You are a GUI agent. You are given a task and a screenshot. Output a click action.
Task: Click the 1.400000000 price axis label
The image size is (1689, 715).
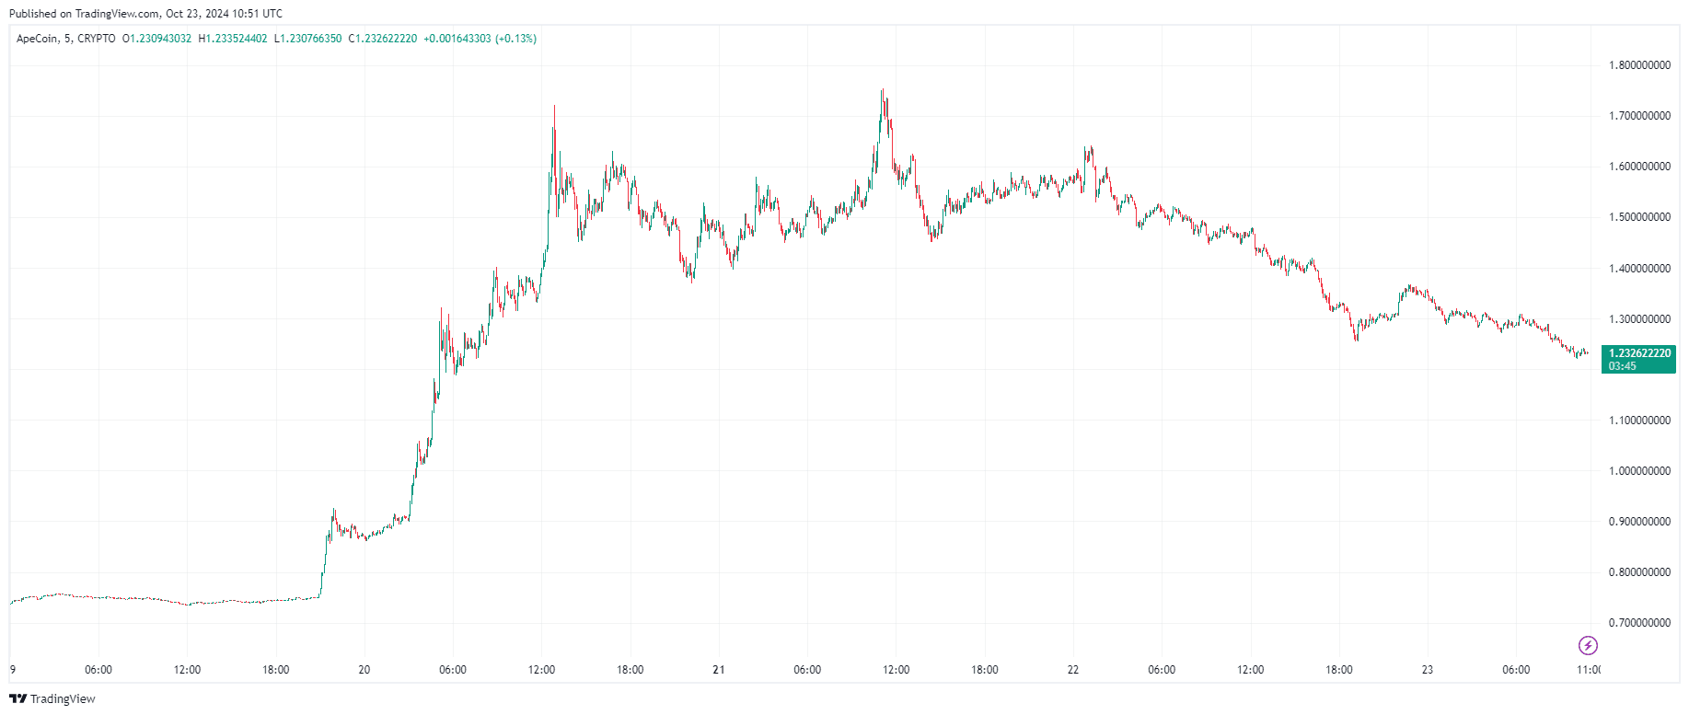click(x=1639, y=269)
